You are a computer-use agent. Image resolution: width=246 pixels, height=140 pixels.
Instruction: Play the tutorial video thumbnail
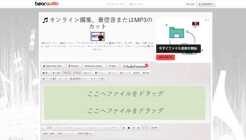click(98, 36)
